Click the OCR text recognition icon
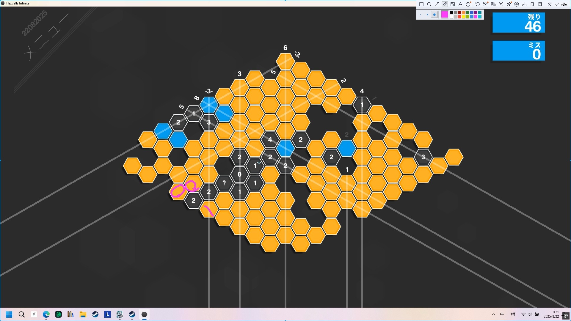Image resolution: width=571 pixels, height=321 pixels. [501, 4]
